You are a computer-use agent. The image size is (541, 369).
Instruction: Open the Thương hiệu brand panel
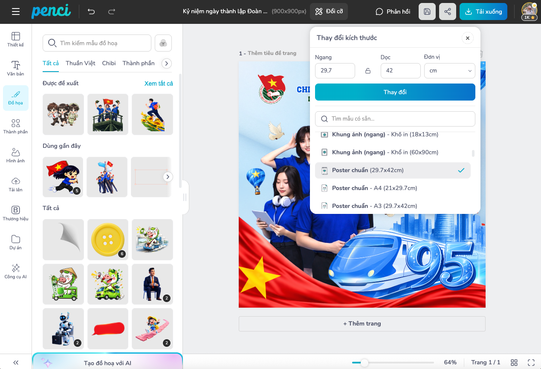pyautogui.click(x=16, y=213)
